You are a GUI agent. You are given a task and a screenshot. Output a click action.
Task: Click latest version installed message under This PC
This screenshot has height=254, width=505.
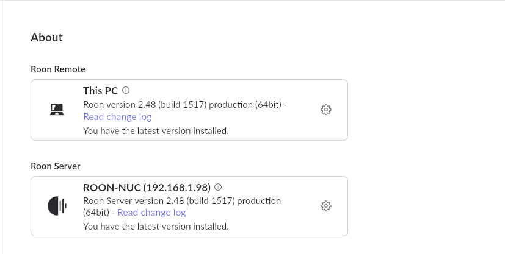pyautogui.click(x=156, y=131)
